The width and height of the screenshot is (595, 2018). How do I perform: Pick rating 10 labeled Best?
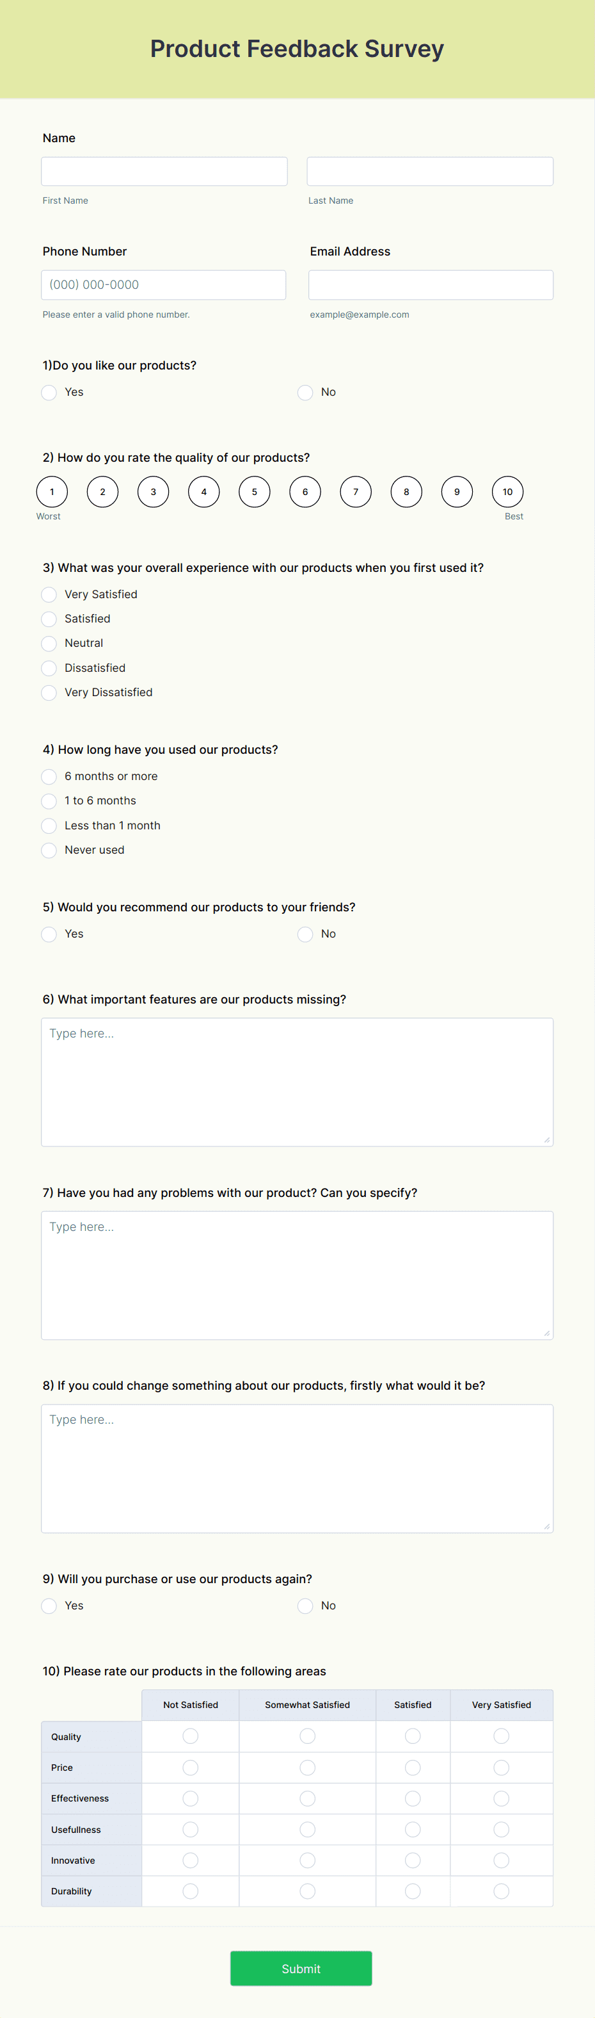coord(507,491)
